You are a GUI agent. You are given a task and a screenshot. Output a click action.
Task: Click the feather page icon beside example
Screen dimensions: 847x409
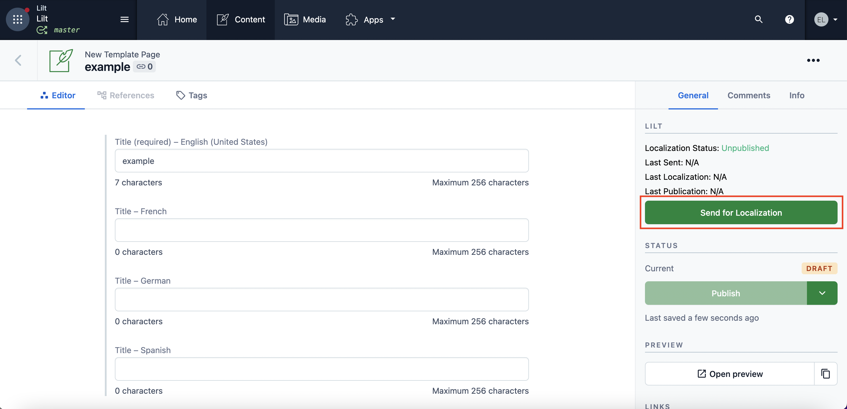(60, 61)
